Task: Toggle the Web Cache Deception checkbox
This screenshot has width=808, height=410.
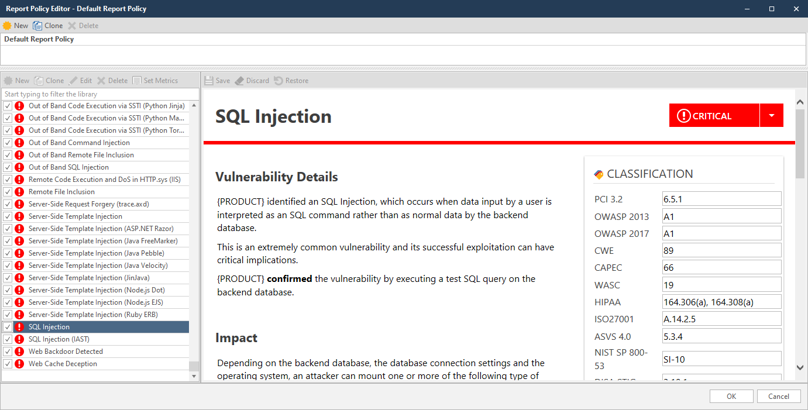Action: click(x=8, y=364)
